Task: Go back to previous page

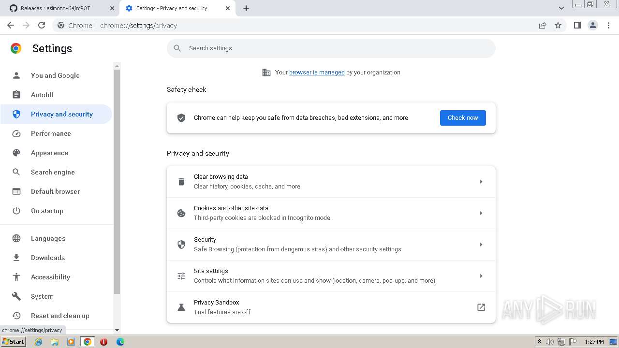Action: (x=11, y=25)
